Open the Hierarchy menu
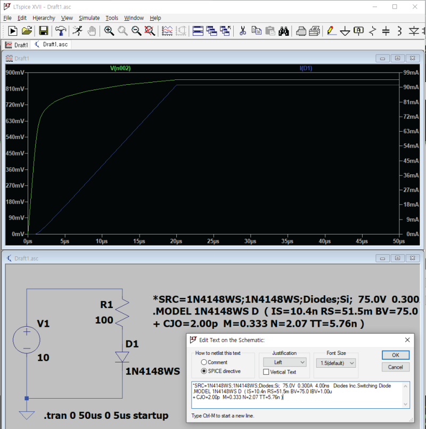The image size is (426, 429). click(44, 18)
